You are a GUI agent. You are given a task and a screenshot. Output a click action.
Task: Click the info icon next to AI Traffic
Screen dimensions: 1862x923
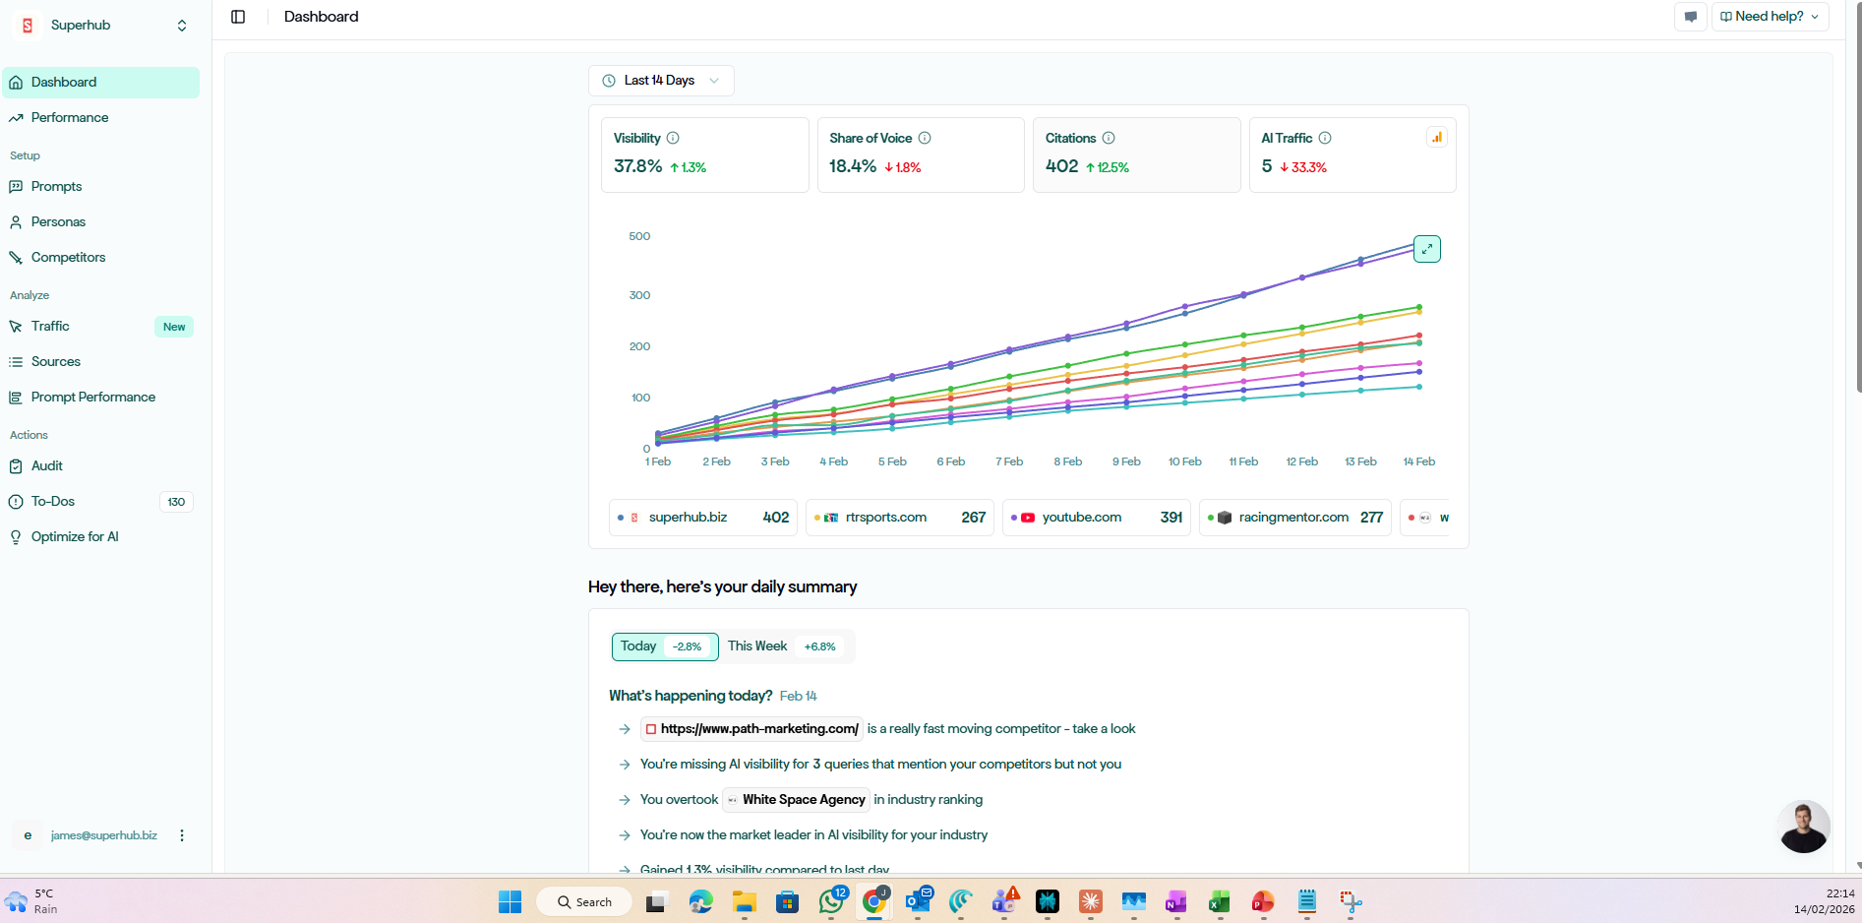(1325, 139)
